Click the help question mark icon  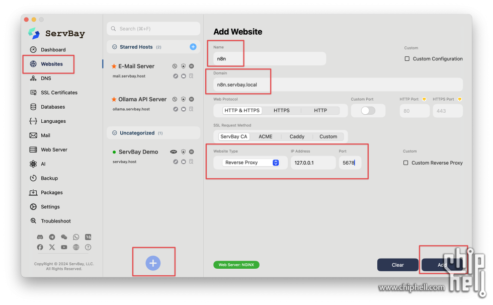pyautogui.click(x=88, y=247)
